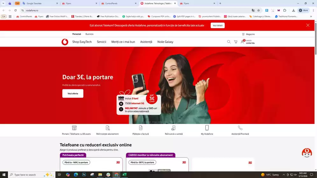Click the Vezi detalii banner button
The height and width of the screenshot is (178, 317).
[217, 25]
